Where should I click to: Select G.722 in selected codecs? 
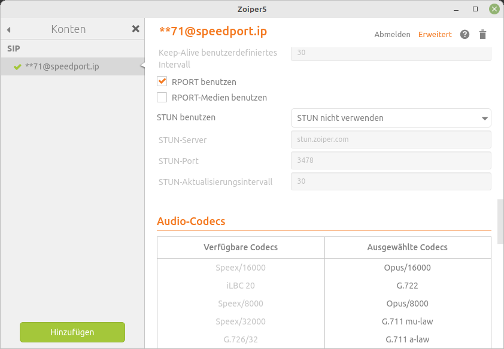pos(407,286)
